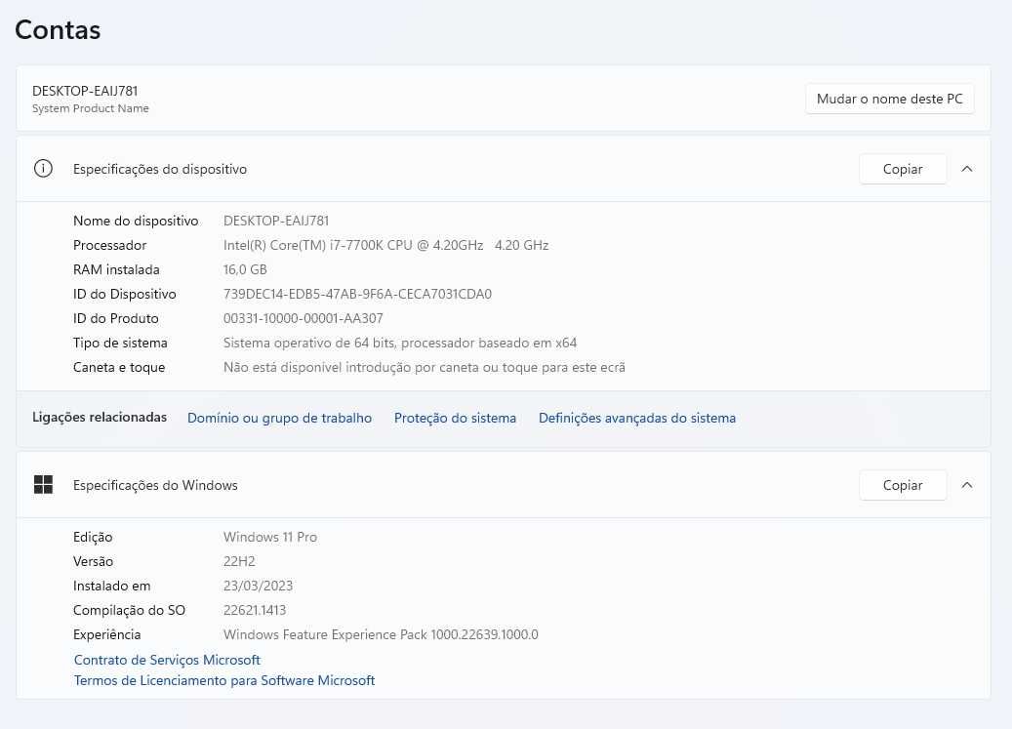
Task: Open Proteção do sistema link
Action: [x=455, y=418]
